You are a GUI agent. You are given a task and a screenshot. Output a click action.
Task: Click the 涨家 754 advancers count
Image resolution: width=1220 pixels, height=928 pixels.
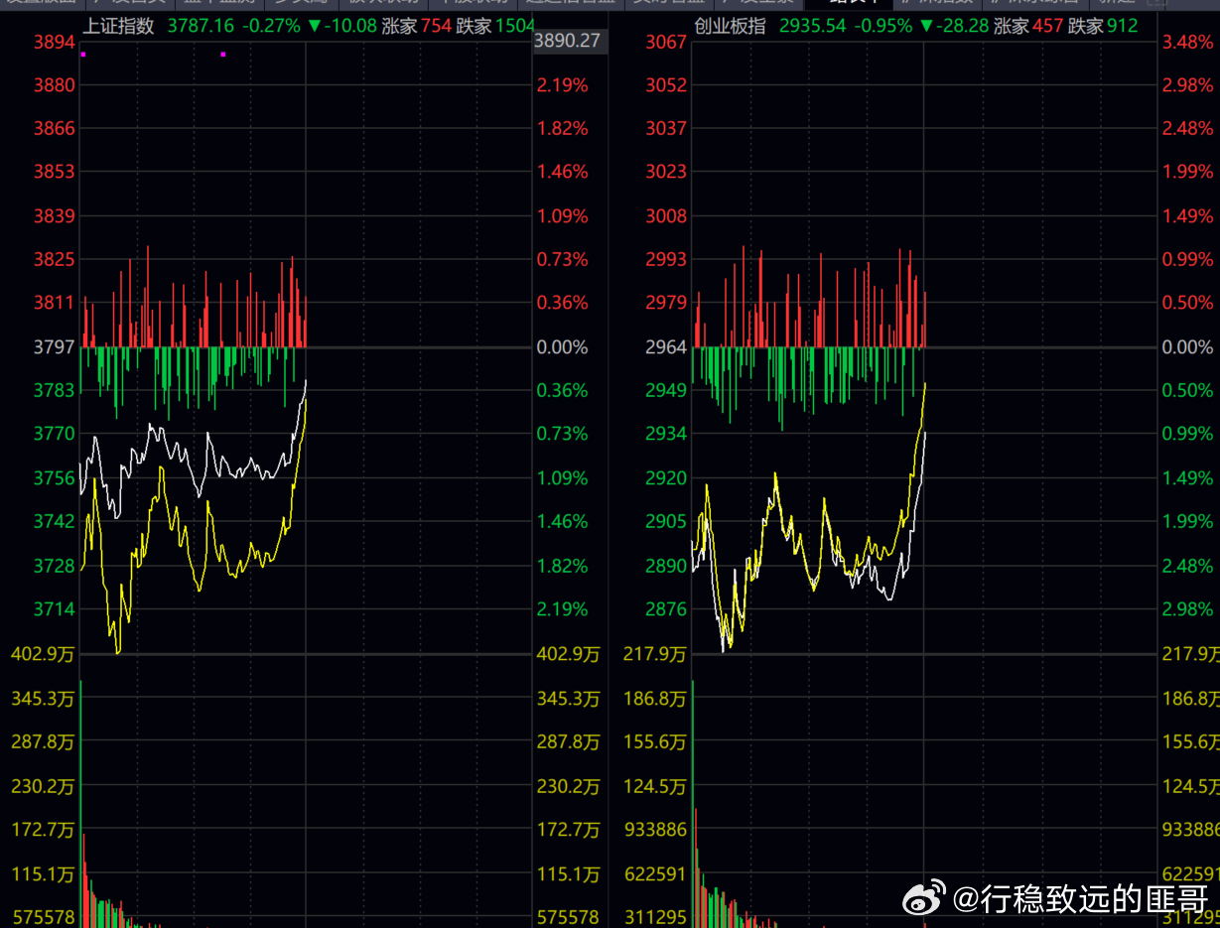click(x=416, y=26)
